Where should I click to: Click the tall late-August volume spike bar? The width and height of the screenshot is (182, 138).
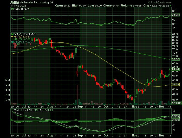point(77,95)
